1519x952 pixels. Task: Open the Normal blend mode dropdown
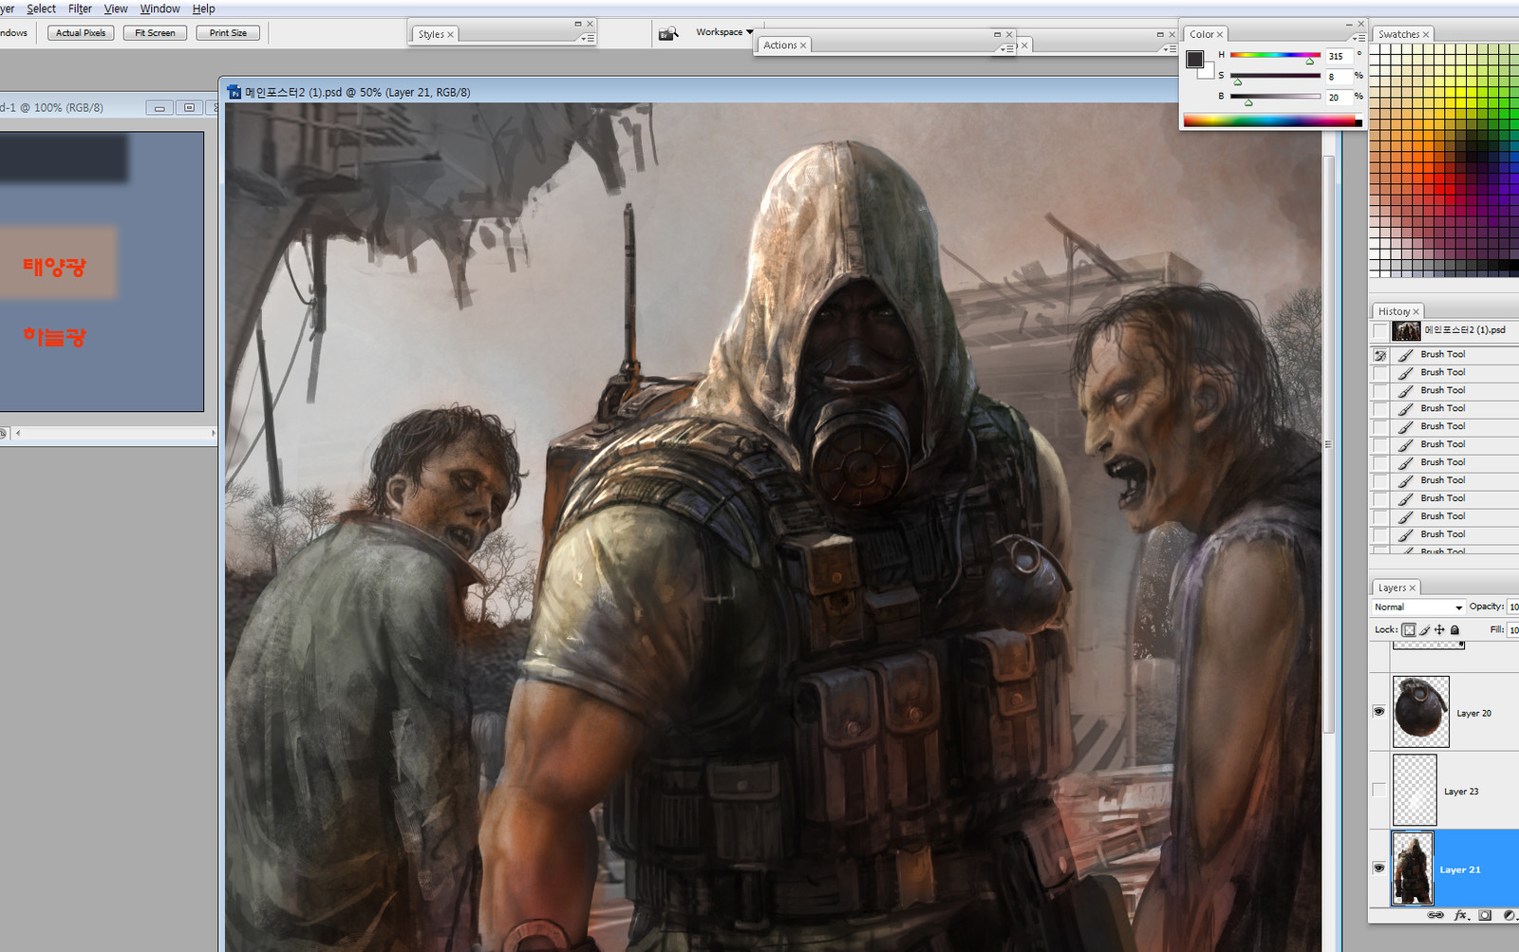(1418, 607)
